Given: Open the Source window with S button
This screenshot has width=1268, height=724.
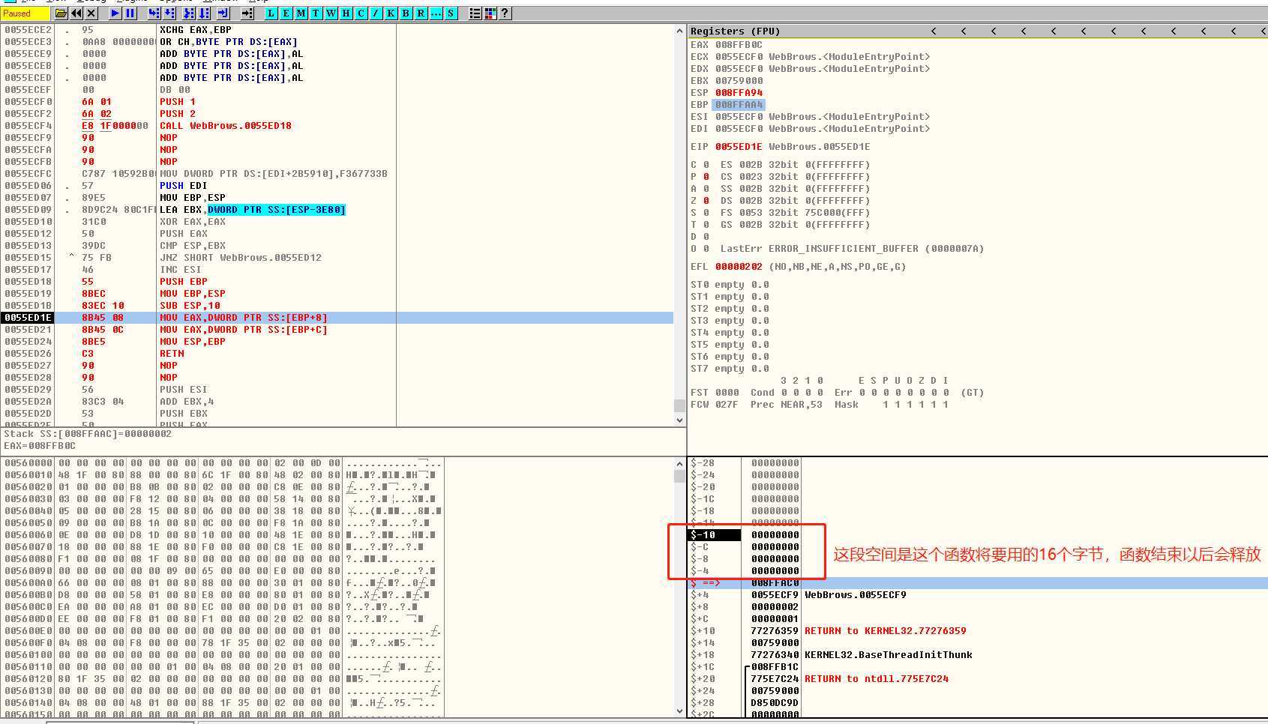Looking at the screenshot, I should pos(451,13).
